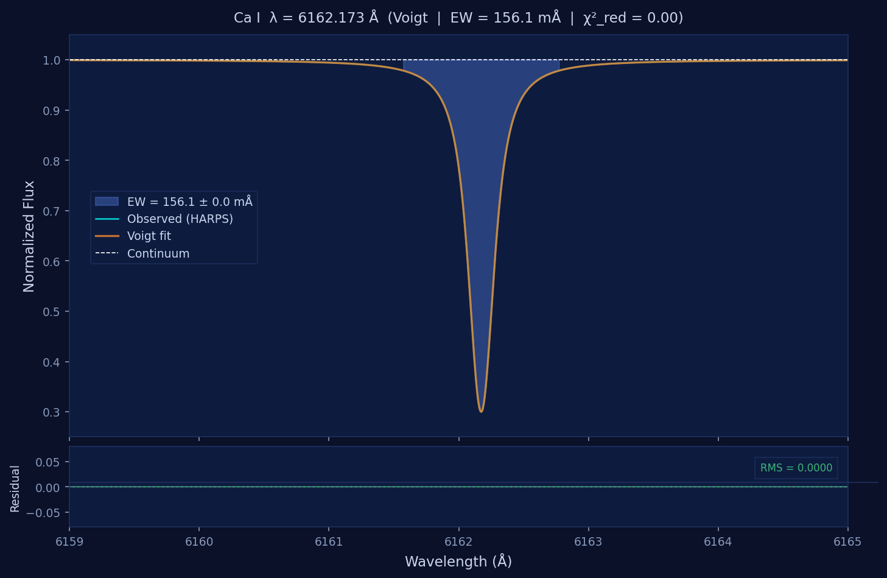Click the 0.3 flux tick label

pyautogui.click(x=51, y=412)
